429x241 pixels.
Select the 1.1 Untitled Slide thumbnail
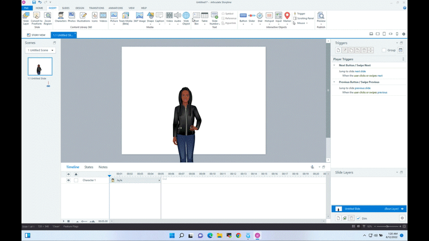click(x=40, y=67)
